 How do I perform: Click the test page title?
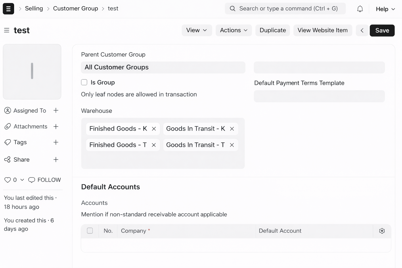tap(22, 30)
